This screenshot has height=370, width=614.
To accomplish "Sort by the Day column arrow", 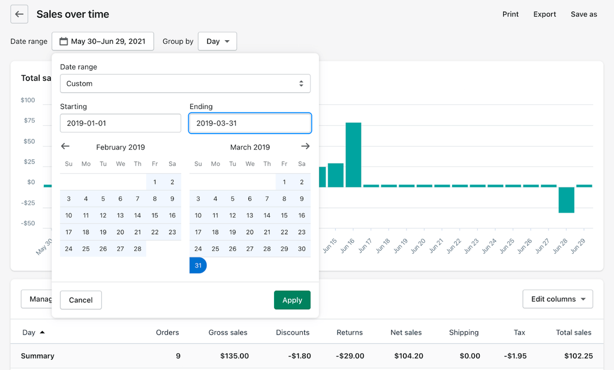I will click(x=42, y=332).
